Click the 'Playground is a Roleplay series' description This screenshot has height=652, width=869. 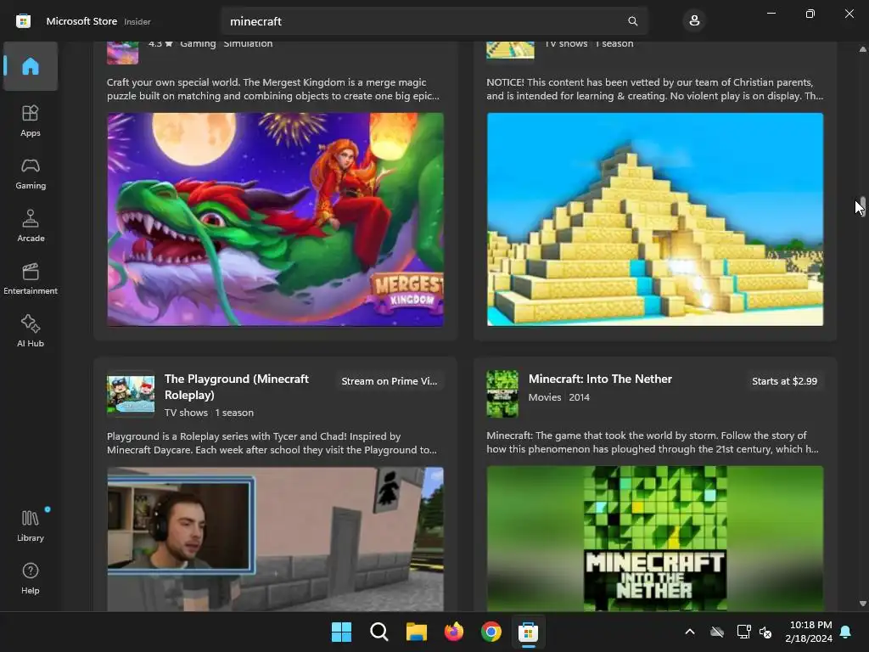coord(272,443)
